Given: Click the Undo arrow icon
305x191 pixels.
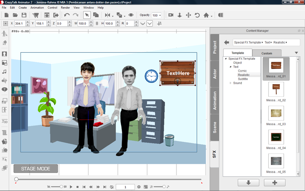Looking at the screenshot, I should 67,15.
